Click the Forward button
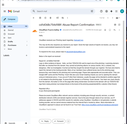This screenshot has width=127, height=124. point(59,121)
